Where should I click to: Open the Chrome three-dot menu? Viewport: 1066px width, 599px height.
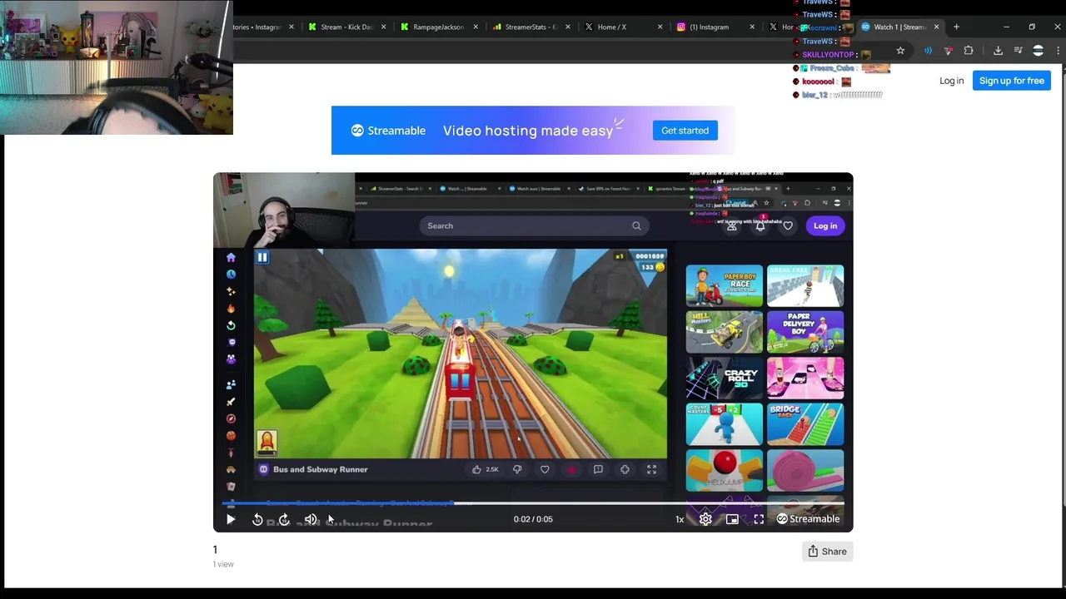coord(1058,51)
